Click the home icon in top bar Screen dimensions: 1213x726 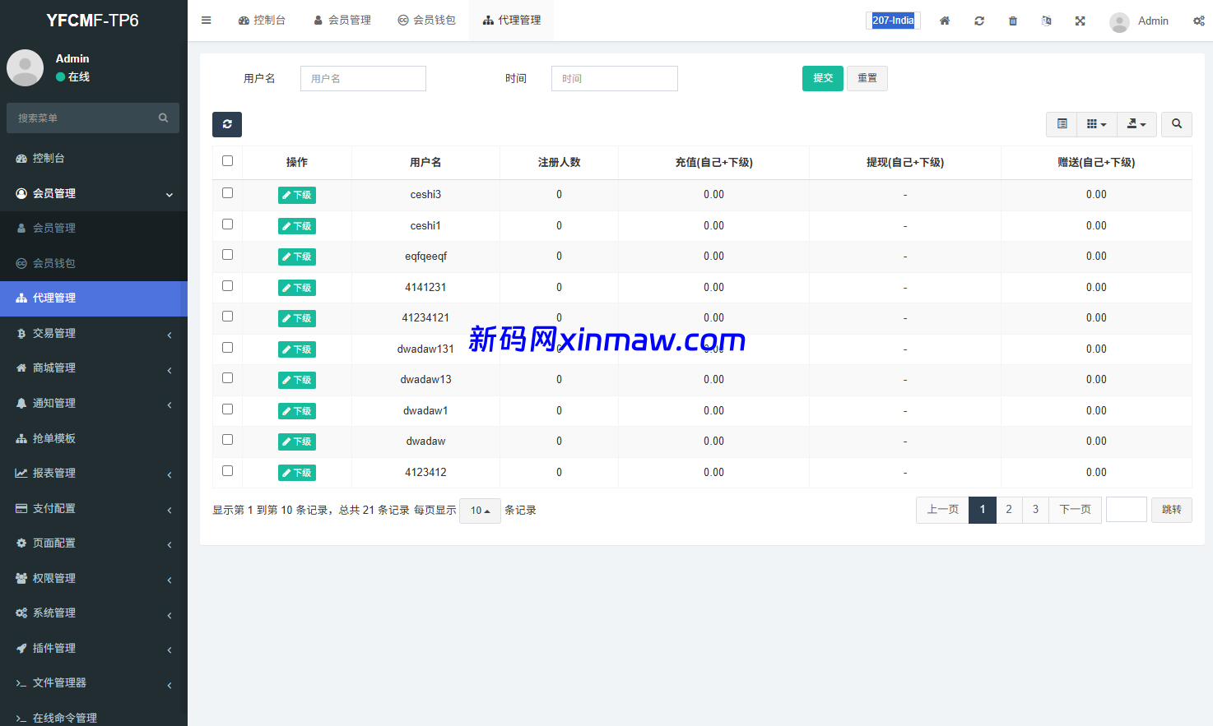tap(945, 21)
